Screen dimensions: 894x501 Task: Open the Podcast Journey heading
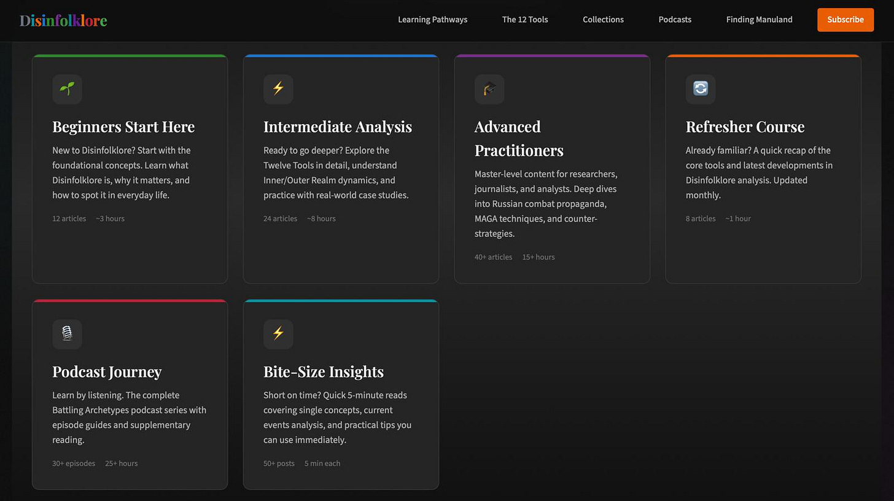[x=107, y=371]
